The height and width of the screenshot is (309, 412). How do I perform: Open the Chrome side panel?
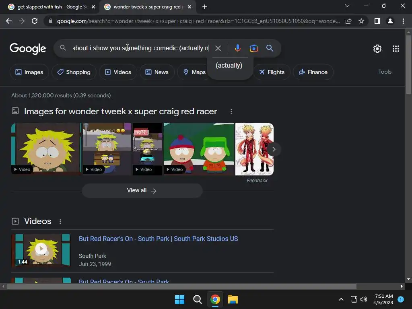pos(377,21)
